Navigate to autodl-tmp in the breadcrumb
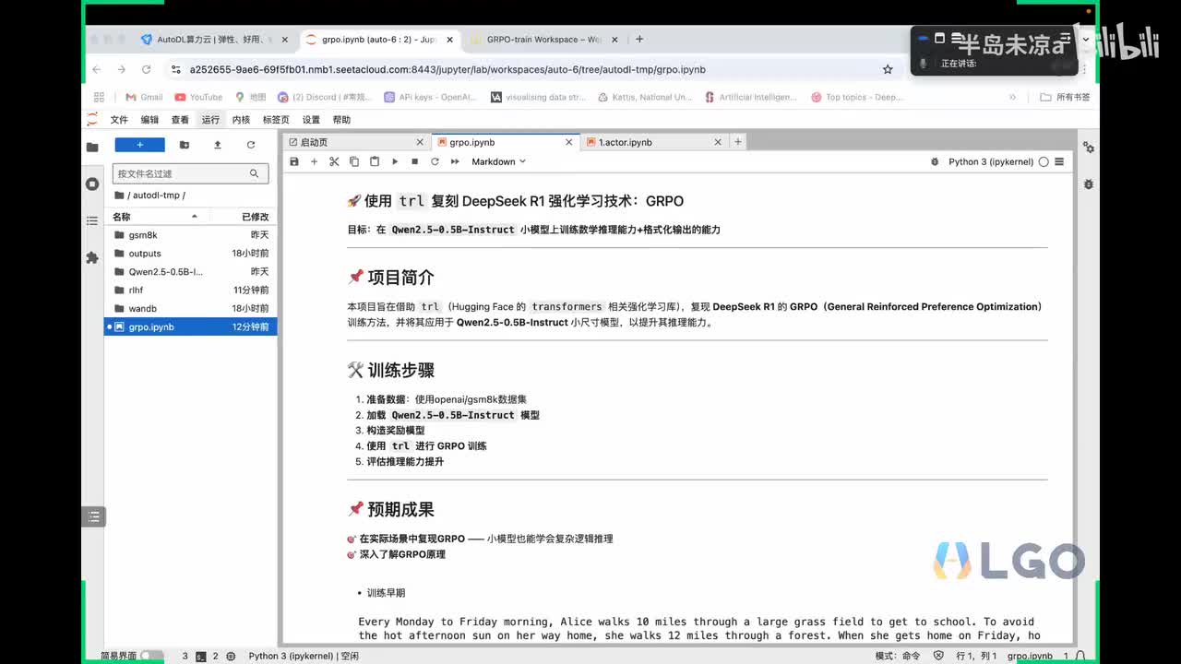Screen dimensions: 1181x664 [x=156, y=196]
